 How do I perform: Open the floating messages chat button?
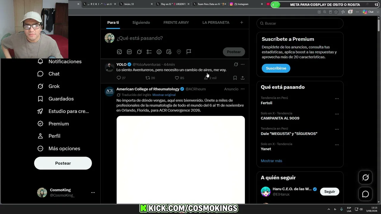coord(366,194)
